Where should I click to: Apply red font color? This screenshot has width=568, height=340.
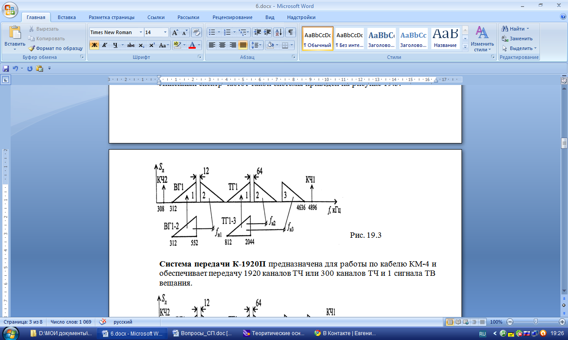[x=192, y=45]
